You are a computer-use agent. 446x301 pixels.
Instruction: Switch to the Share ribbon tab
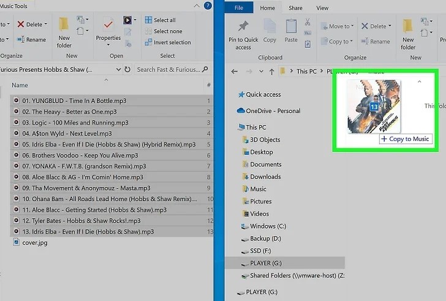(295, 8)
